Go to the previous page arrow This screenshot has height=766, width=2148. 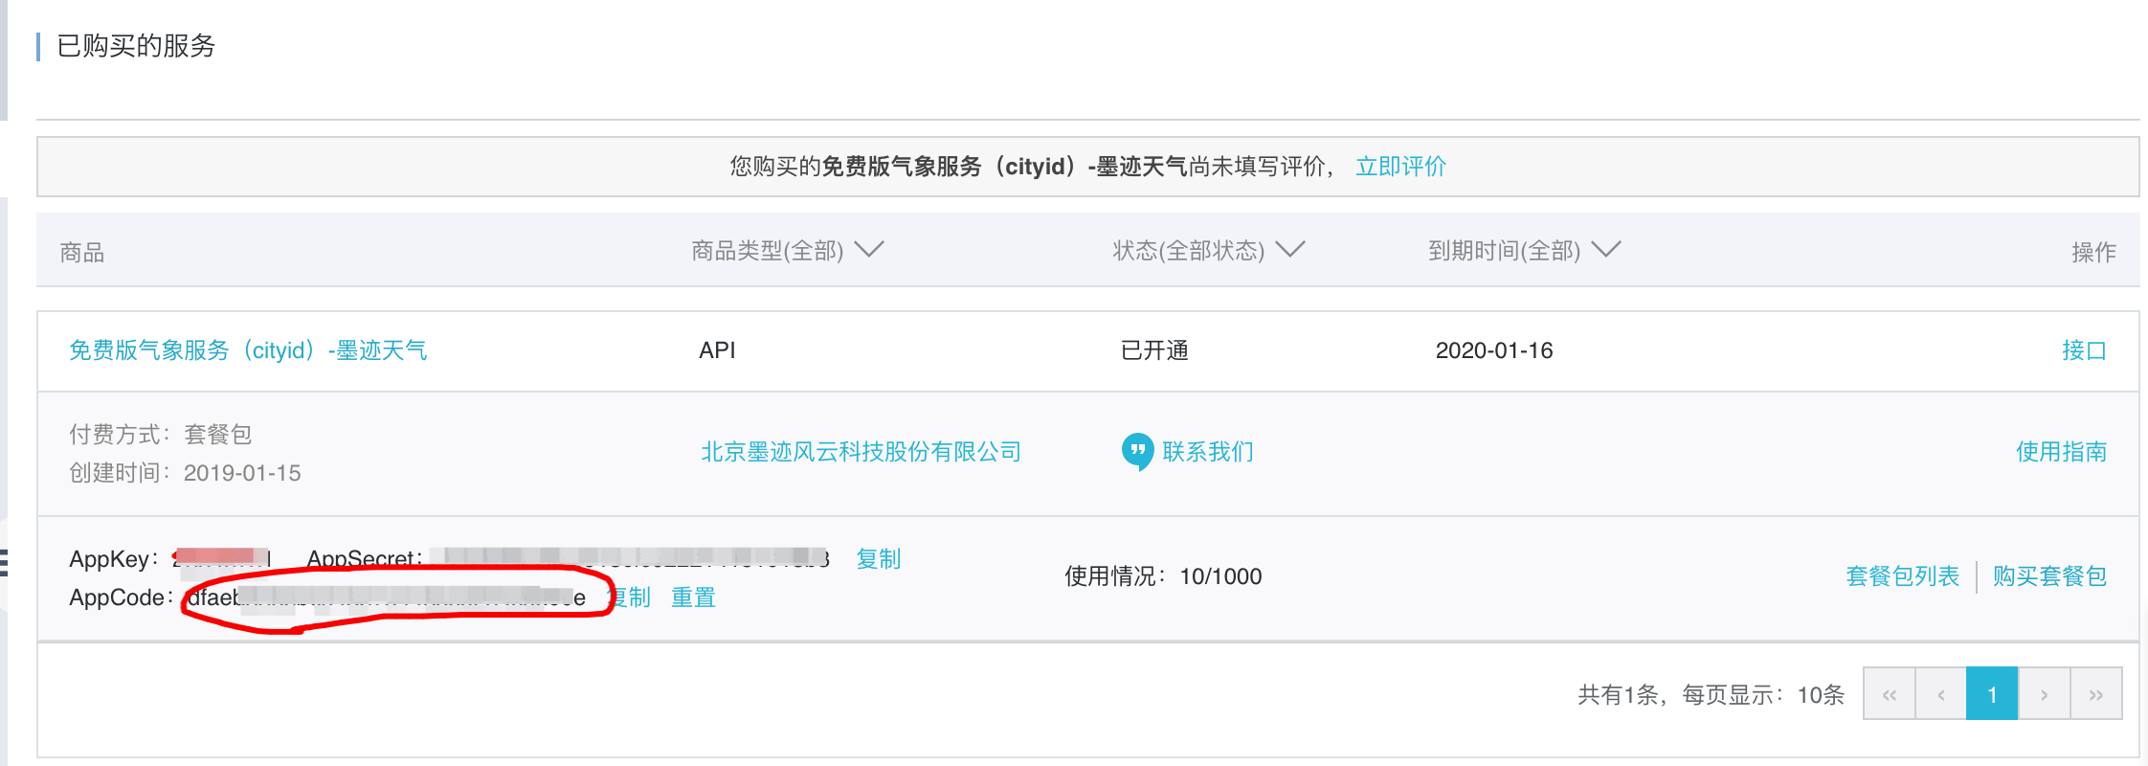pyautogui.click(x=1940, y=694)
